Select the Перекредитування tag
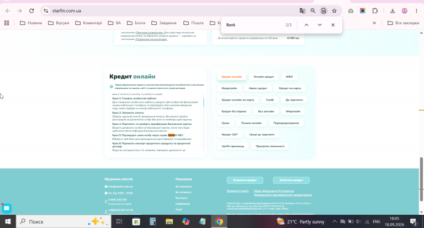 click(x=286, y=123)
